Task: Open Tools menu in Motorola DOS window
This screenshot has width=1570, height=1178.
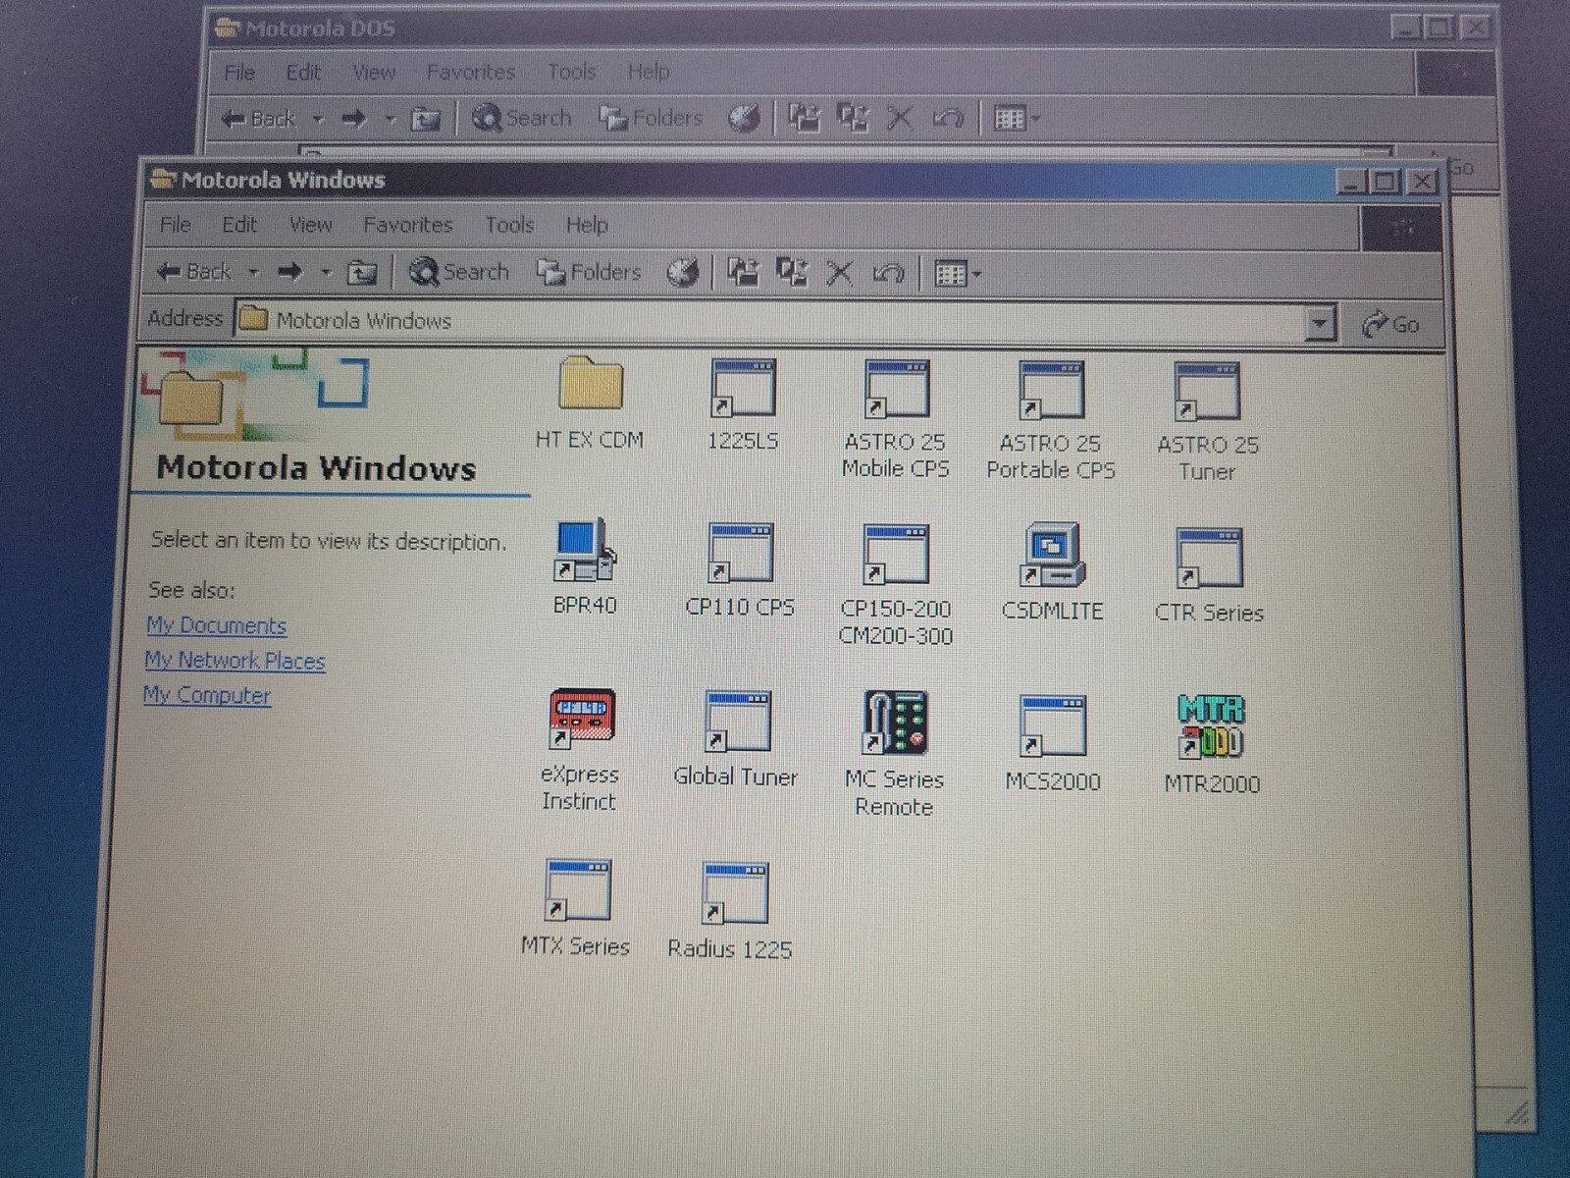Action: [571, 72]
